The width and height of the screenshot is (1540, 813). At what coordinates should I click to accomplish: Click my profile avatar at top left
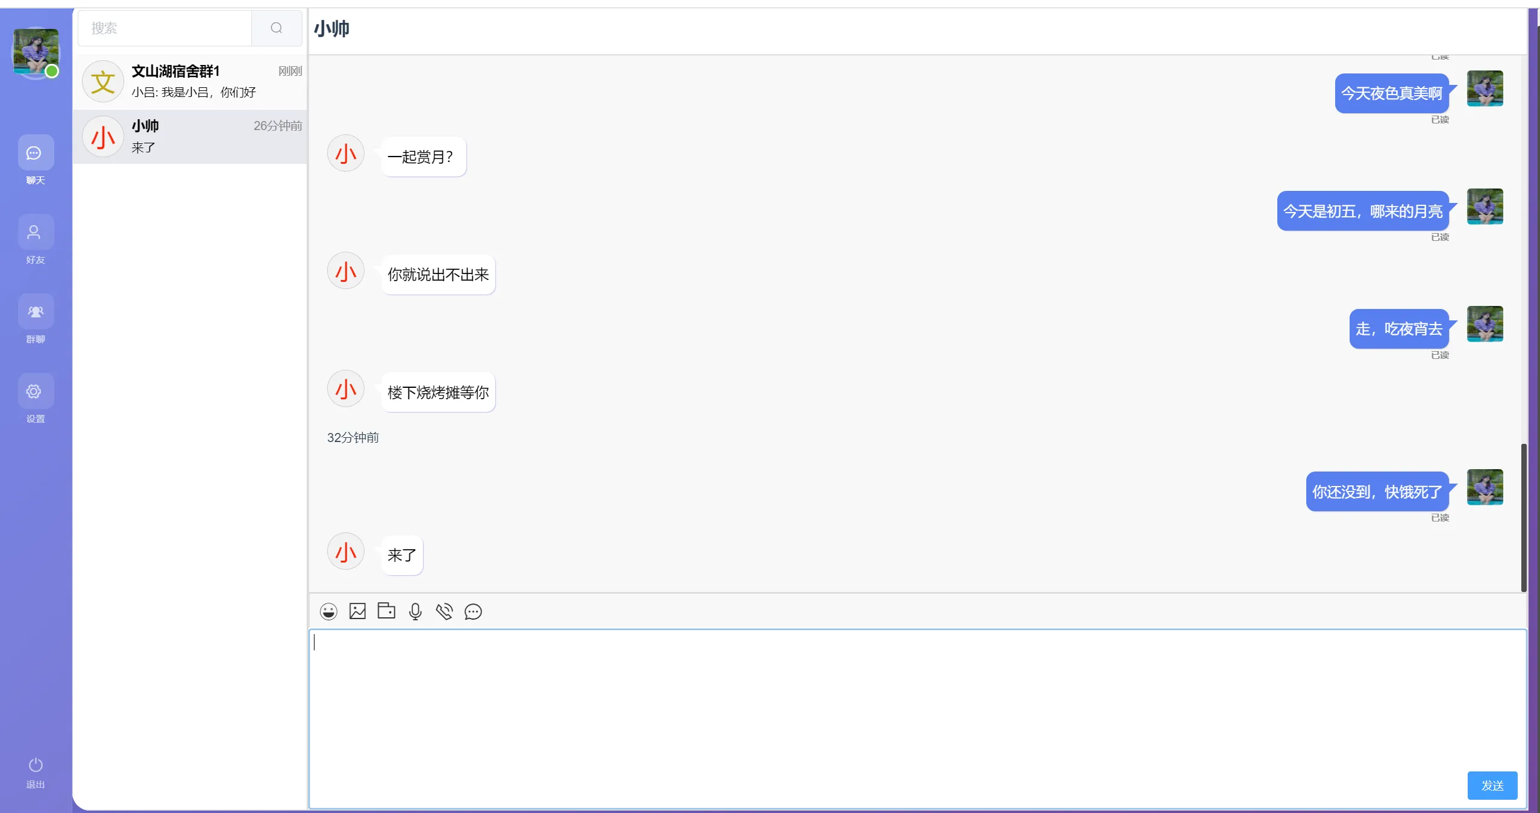[36, 51]
